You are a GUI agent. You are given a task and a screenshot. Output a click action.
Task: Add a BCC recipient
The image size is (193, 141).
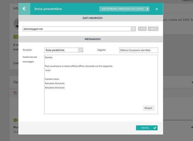(x=153, y=29)
